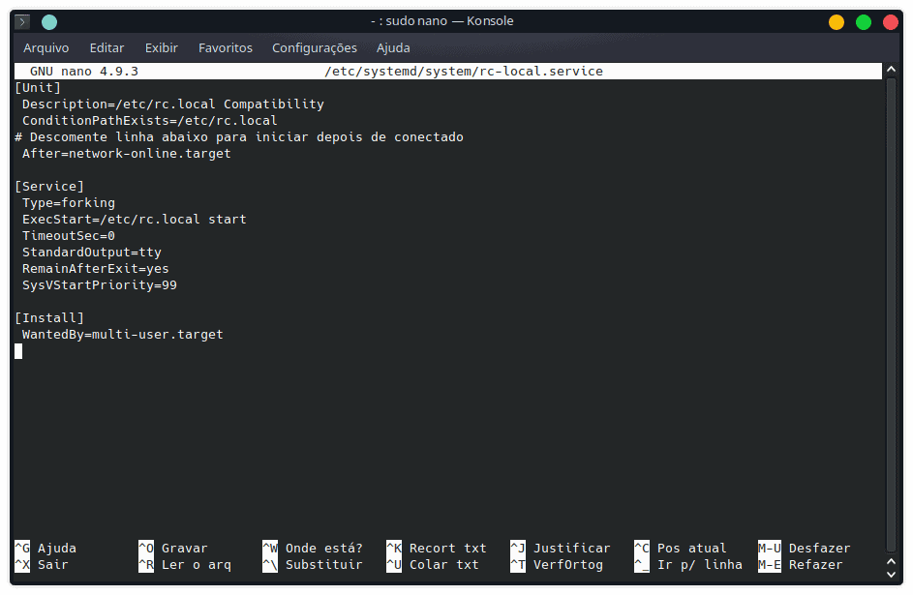Click the TimeoutSec=0 line
This screenshot has width=913, height=595.
69,235
